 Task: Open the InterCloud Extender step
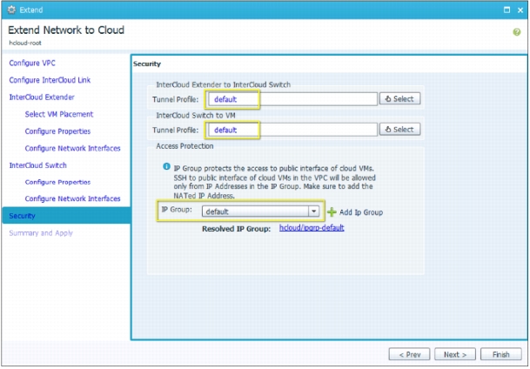[42, 97]
